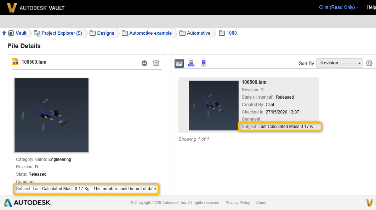Click the Privacy Policy link
The image size is (376, 210).
238,203
